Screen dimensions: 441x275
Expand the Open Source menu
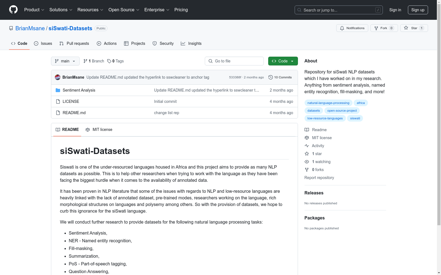coord(124,10)
